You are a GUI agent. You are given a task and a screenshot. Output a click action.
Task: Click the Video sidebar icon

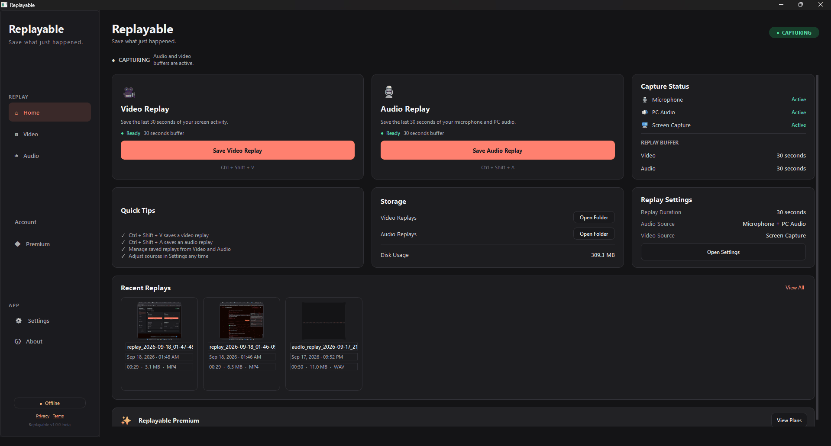click(16, 135)
